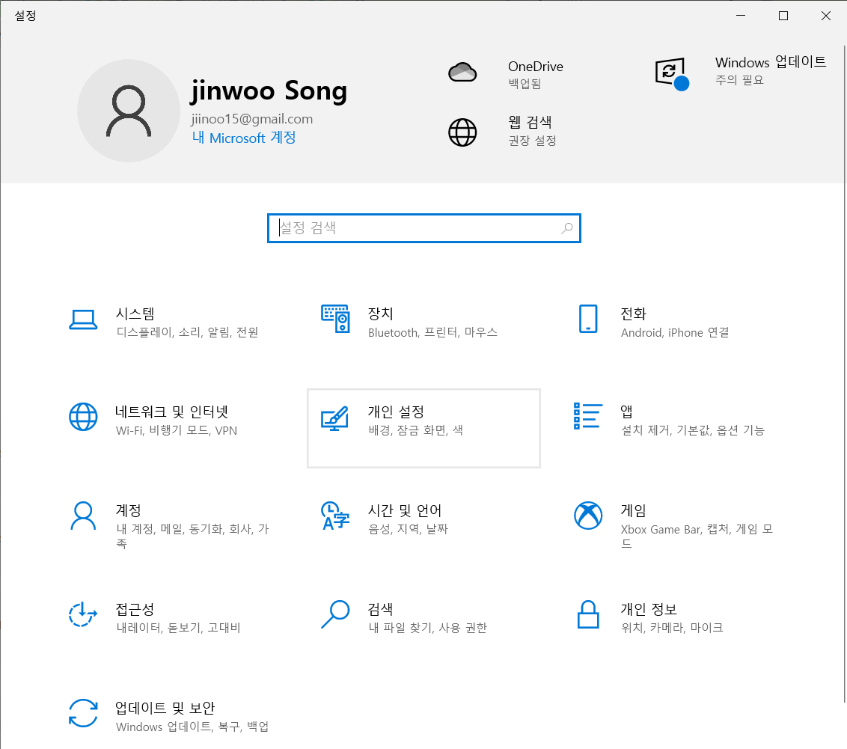Image resolution: width=847 pixels, height=749 pixels.
Task: Click the OneDrive 백업됨 status text
Action: point(525,84)
